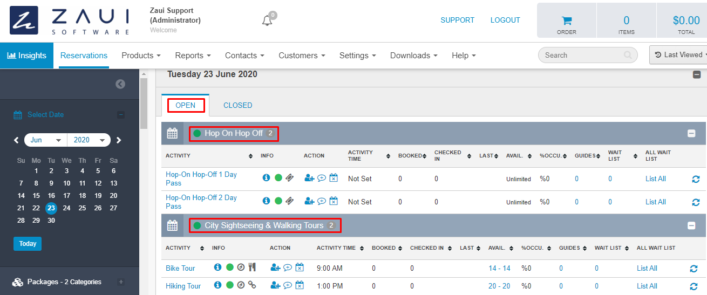Click the LOGOUT link
The image size is (707, 295).
(505, 20)
